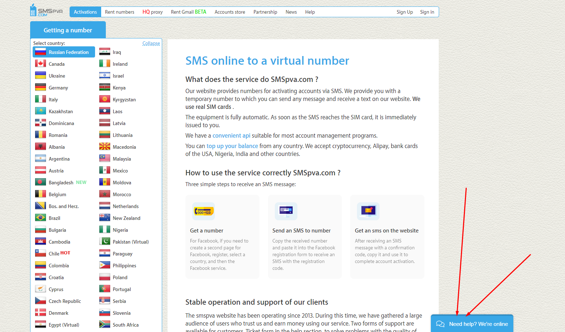This screenshot has width=565, height=332.
Task: Pick the Italy flag icon
Action: tap(41, 99)
